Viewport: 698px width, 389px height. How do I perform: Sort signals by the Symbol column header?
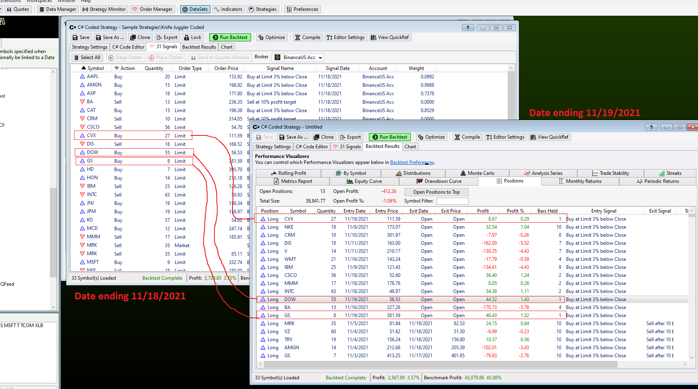pyautogui.click(x=95, y=68)
